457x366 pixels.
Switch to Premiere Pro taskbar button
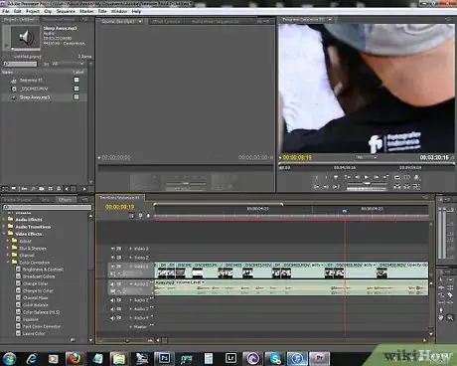[x=319, y=358]
